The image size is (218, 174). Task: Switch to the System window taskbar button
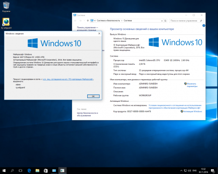[x=54, y=171]
